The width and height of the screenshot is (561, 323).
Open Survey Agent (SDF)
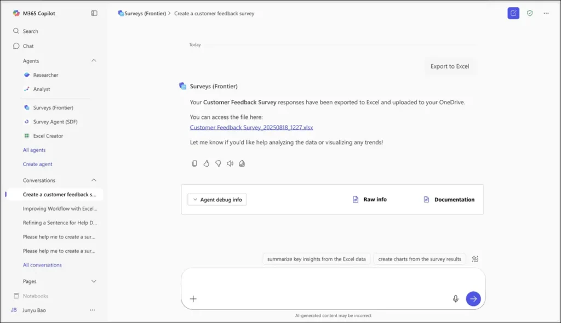pos(50,122)
